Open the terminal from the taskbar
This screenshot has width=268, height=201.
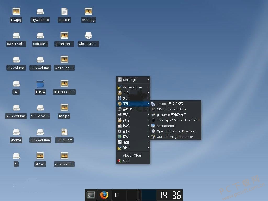(91, 195)
